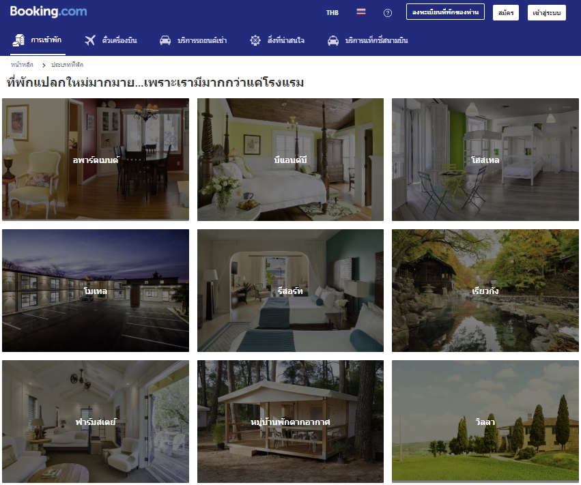Click the ลงทะเบียนที่พักของท่าน button
Viewport: 581px width, 485px height.
pos(445,12)
